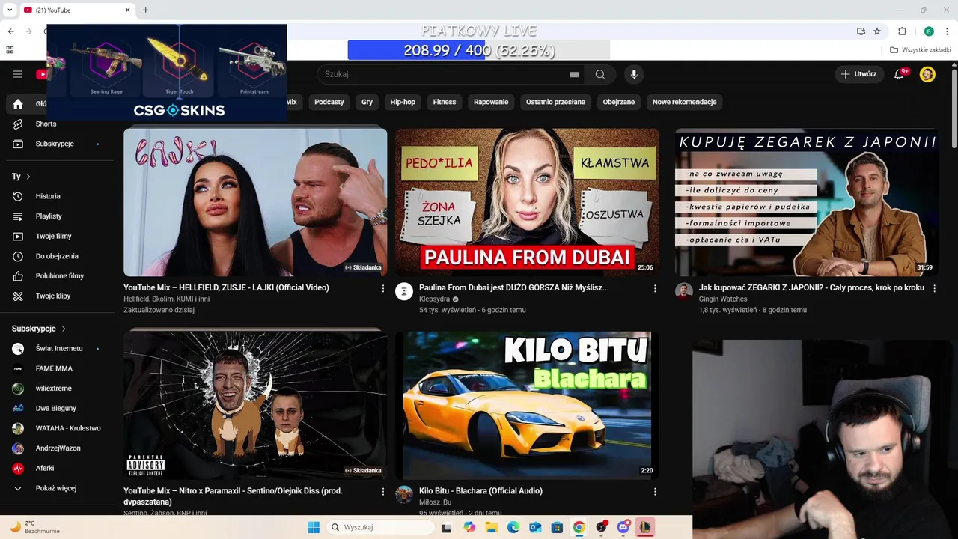Expand the Ty section chevron
Screen dimensions: 958x539
28,177
